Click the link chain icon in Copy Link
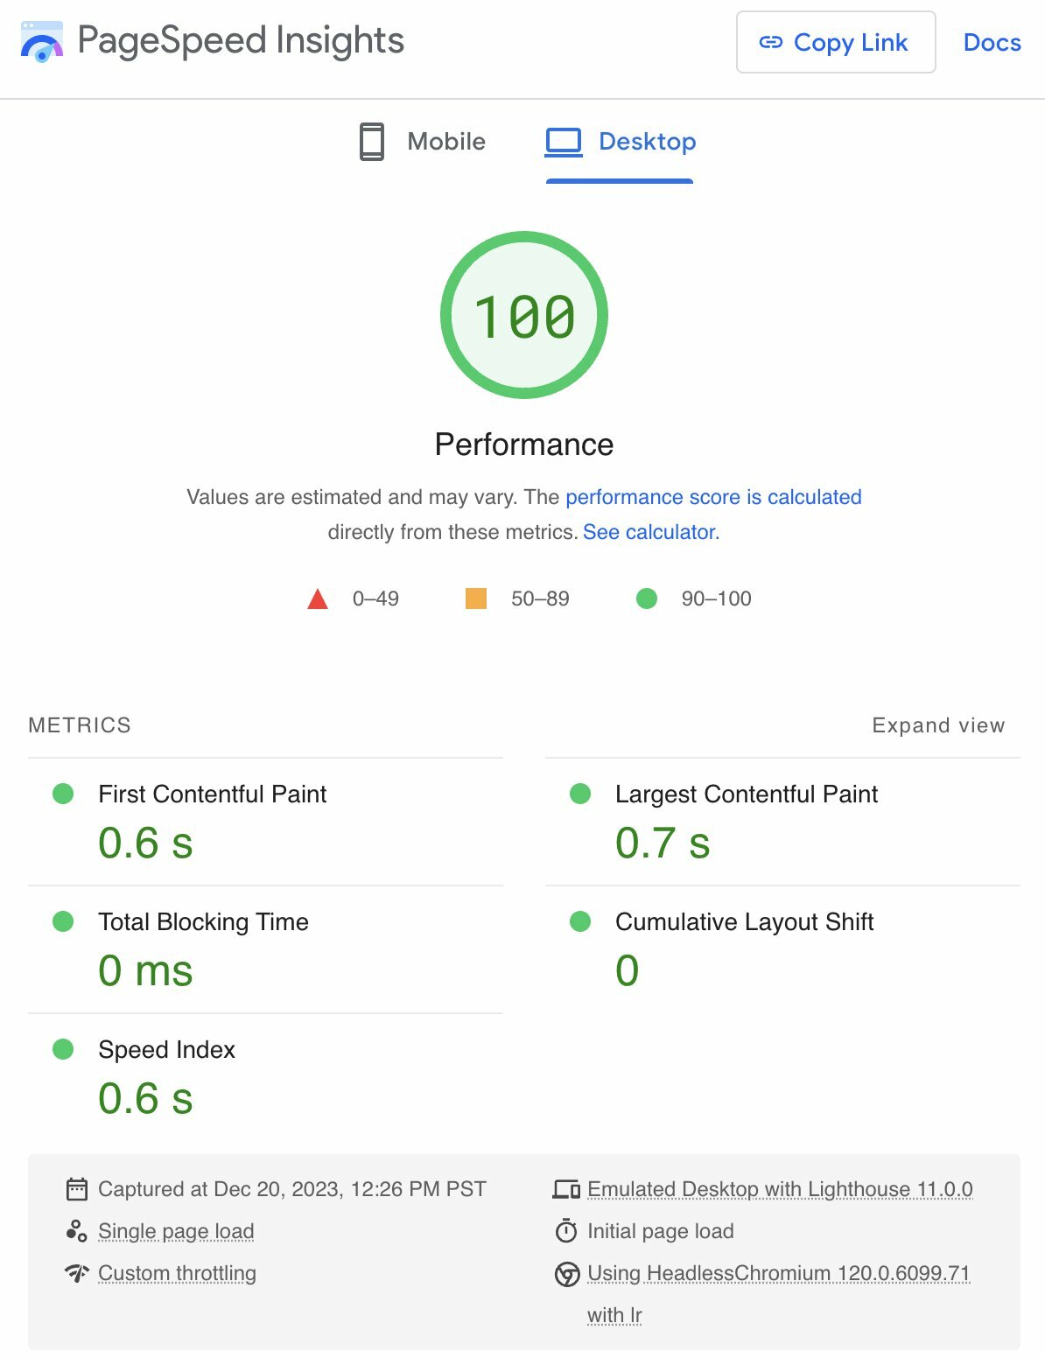The width and height of the screenshot is (1045, 1358). click(770, 42)
